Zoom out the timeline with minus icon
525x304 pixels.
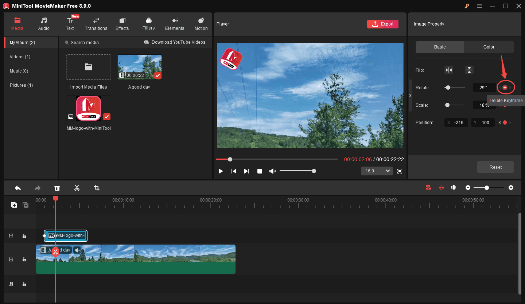[468, 187]
